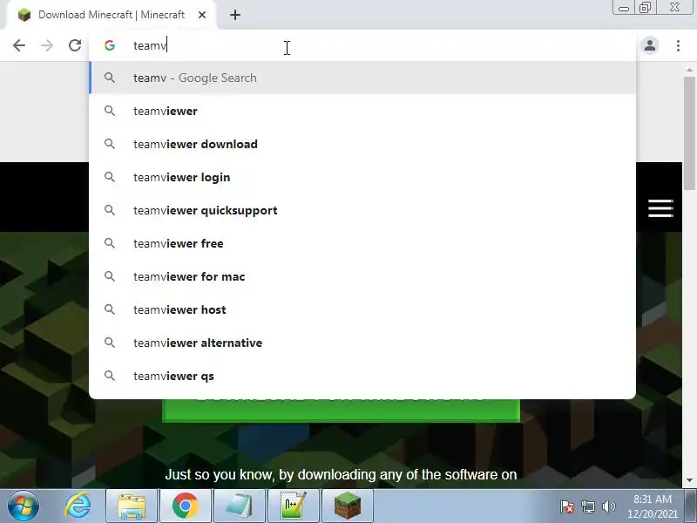Viewport: 697px width, 523px height.
Task: Pick 'teamviewer for mac' suggestion
Action: point(362,276)
